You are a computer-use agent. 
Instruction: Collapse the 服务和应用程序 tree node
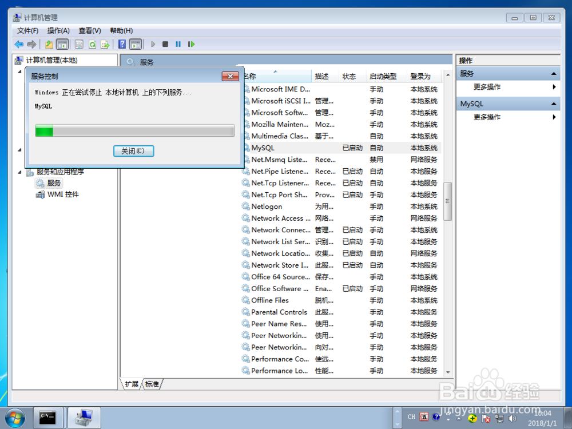[x=19, y=172]
